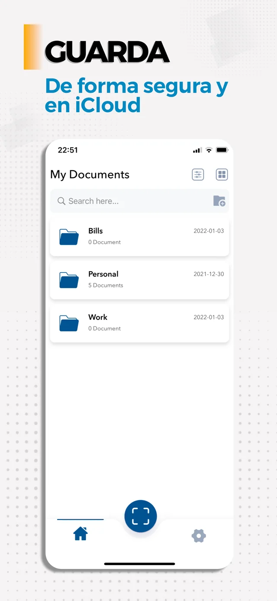Open the Work folder icon

69,323
